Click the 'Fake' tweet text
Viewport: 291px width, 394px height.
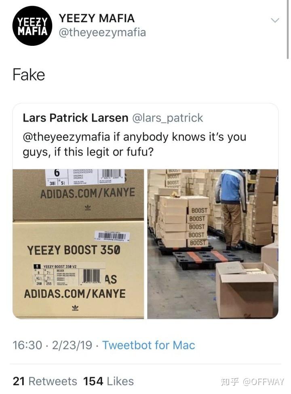click(x=29, y=75)
